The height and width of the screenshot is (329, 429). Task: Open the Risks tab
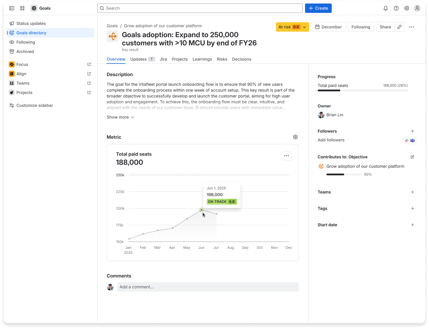(x=222, y=59)
